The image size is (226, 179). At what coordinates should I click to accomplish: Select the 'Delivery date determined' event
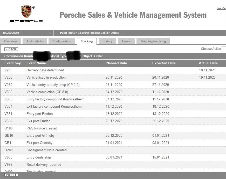pyautogui.click(x=45, y=70)
